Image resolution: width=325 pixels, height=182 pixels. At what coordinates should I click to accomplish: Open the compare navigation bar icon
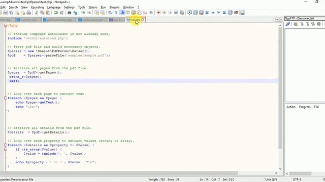click(230, 13)
